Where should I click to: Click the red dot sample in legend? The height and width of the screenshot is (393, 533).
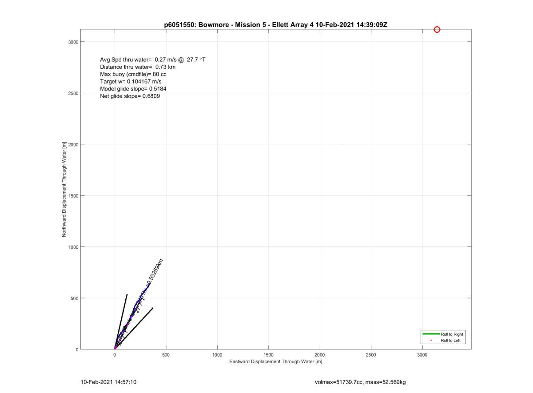[x=431, y=340]
